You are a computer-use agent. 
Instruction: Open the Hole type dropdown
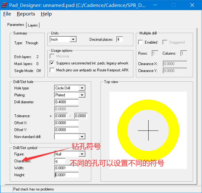coord(82,88)
